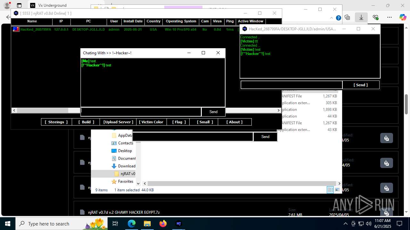The height and width of the screenshot is (230, 410).
Task: Focus the lower hidden chat input field
Action: 193,137
